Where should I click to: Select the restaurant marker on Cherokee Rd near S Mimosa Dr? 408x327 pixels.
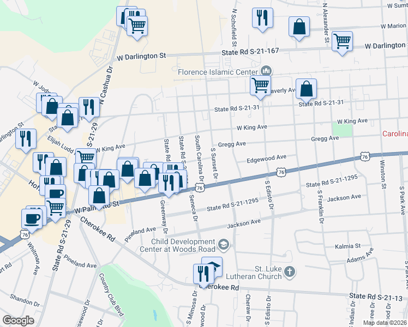coord(204,275)
